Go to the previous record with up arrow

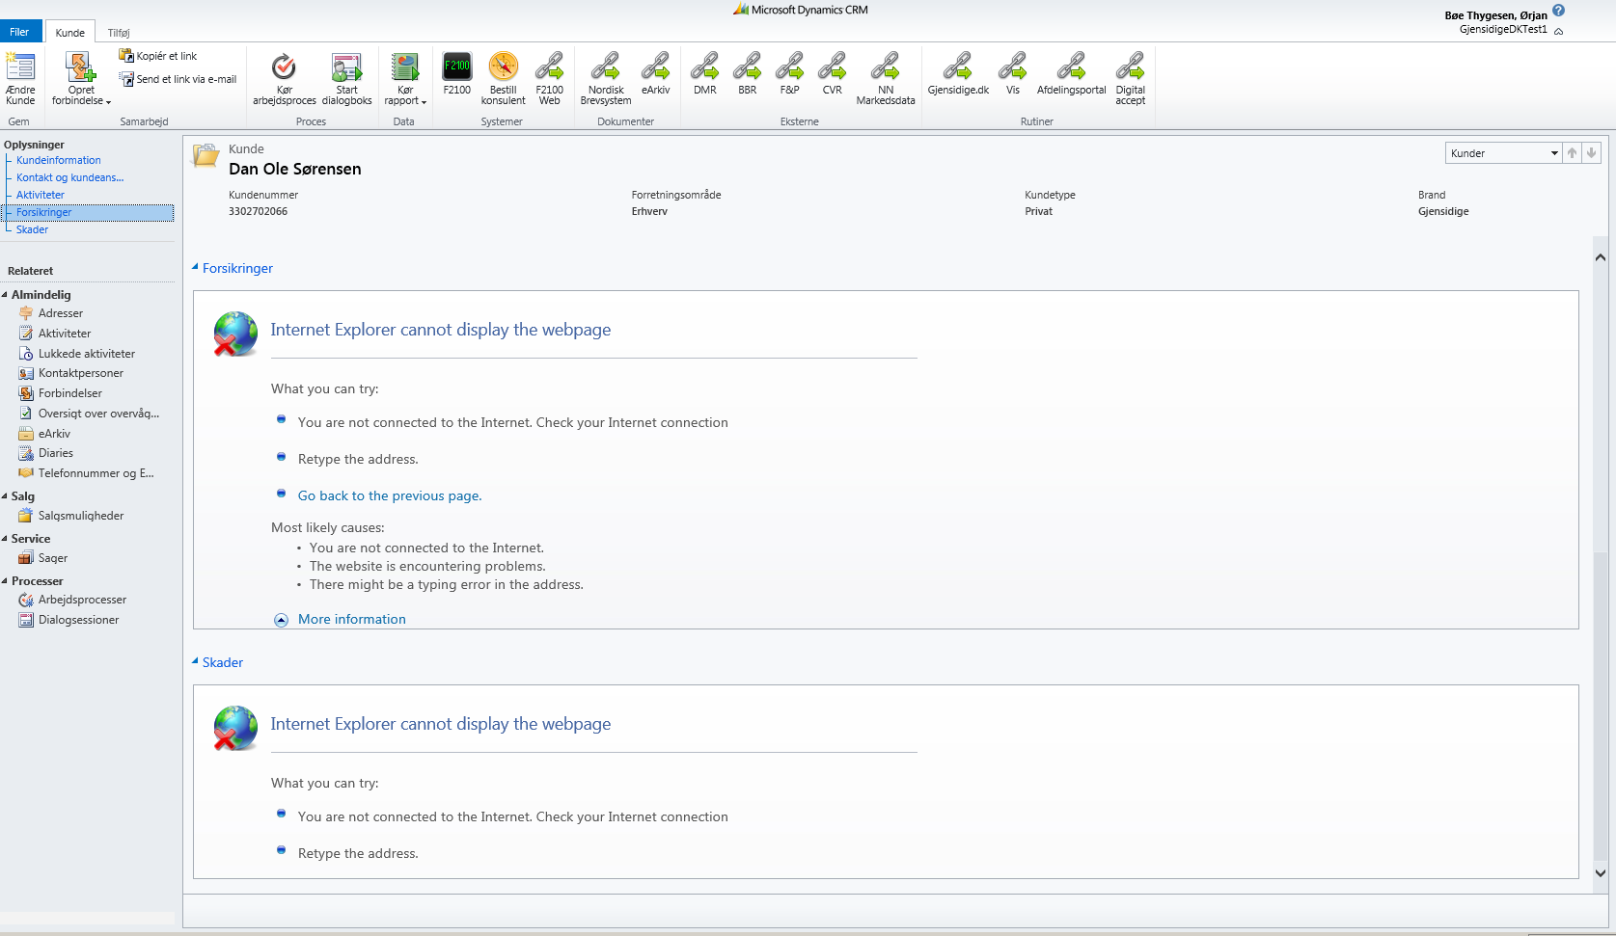click(1573, 153)
